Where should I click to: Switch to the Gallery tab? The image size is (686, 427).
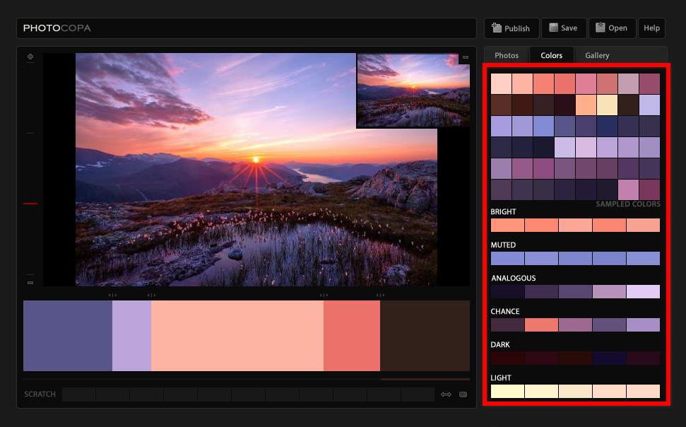tap(597, 55)
